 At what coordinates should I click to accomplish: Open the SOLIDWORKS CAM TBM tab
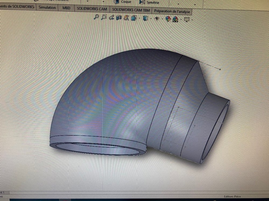131,9
